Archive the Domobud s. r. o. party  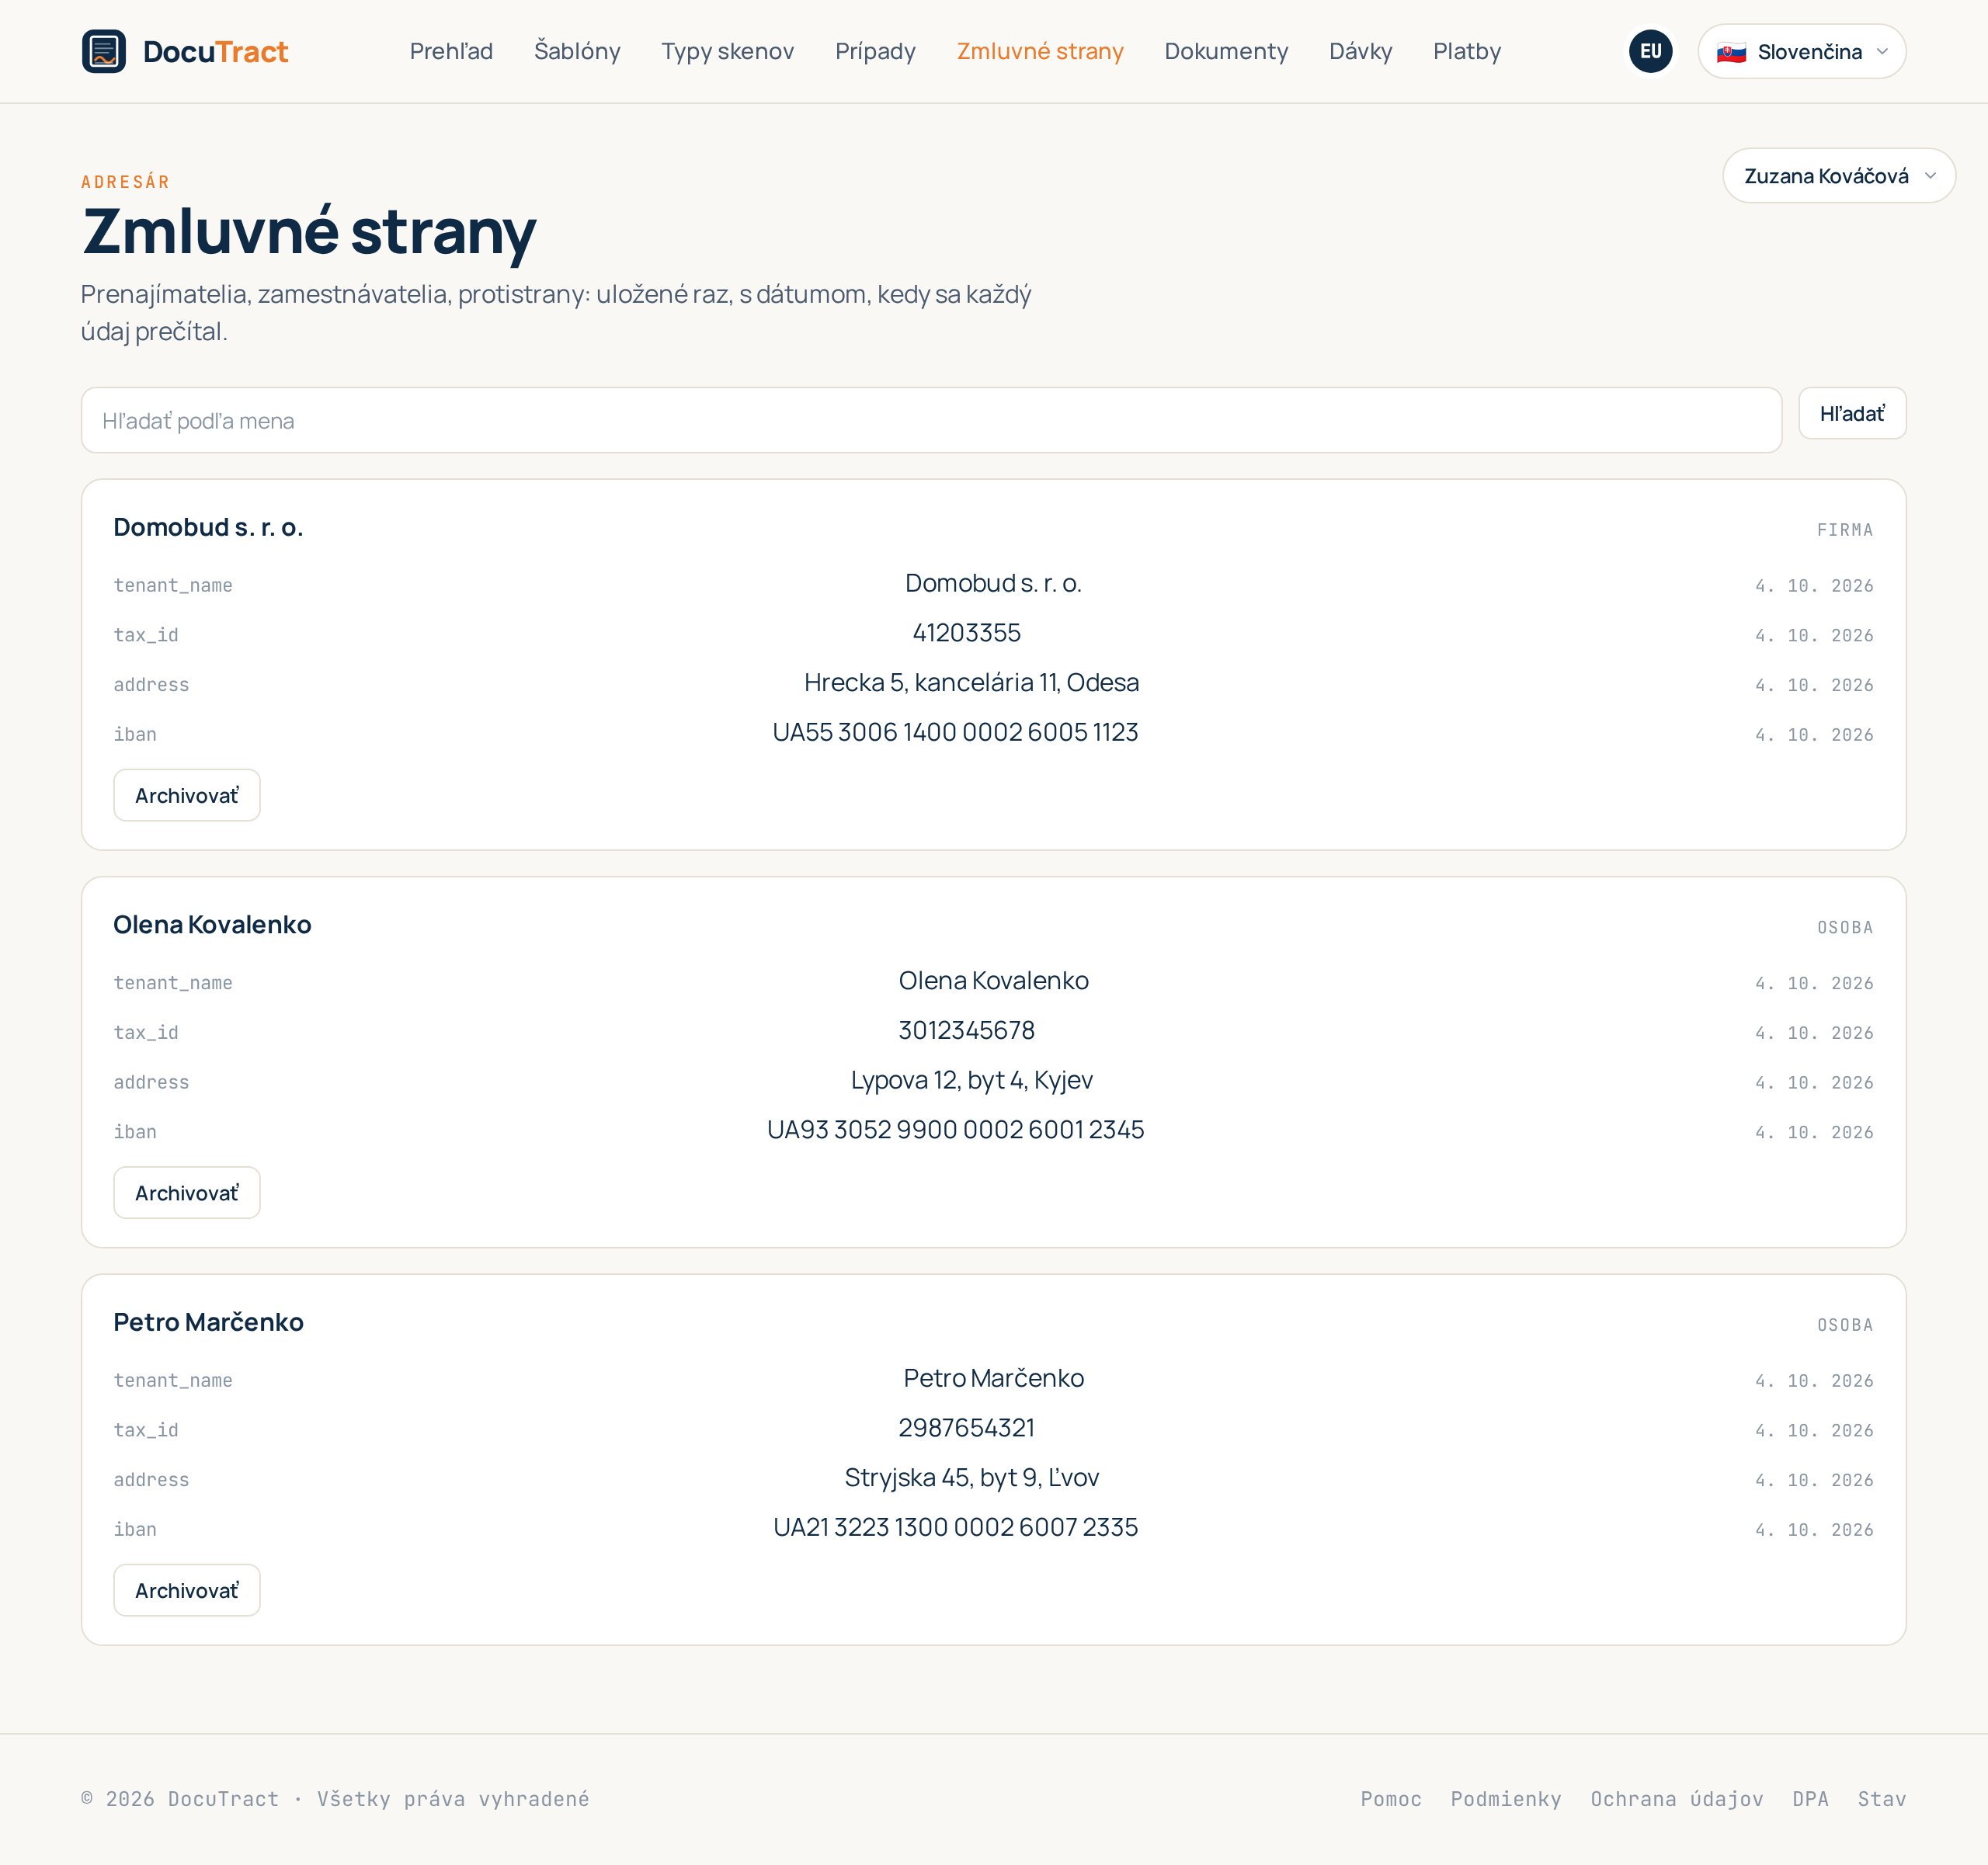click(187, 795)
